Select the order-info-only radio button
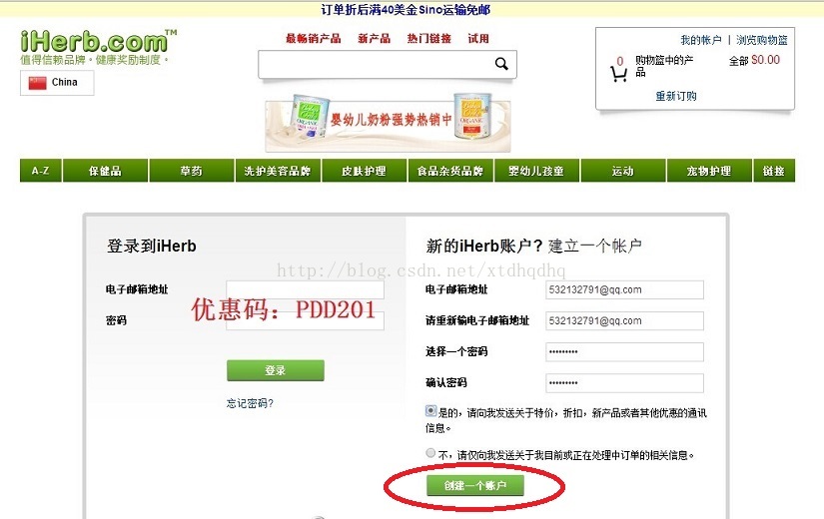Viewport: 824px width, 519px height. coord(430,453)
